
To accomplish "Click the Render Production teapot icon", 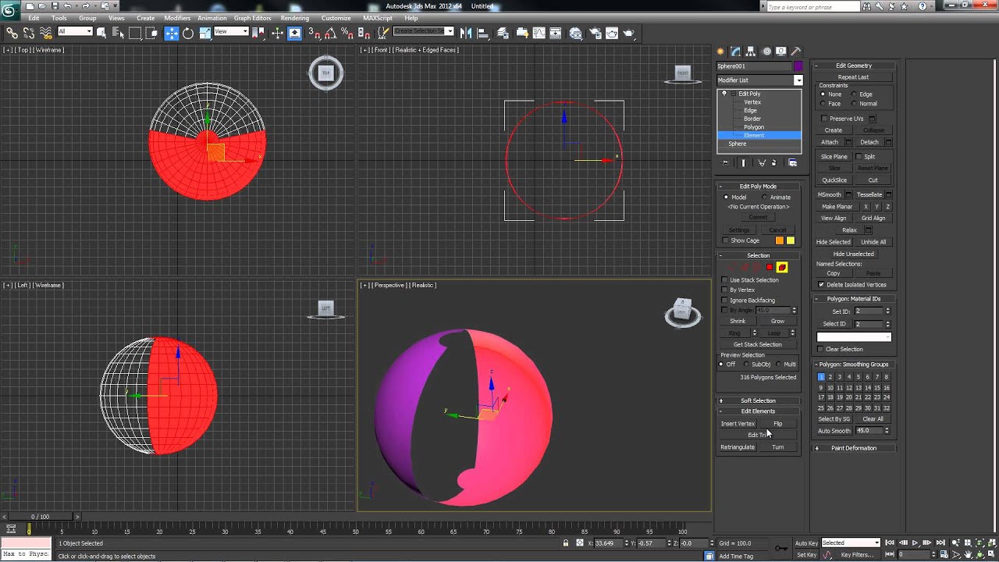I will (x=628, y=33).
